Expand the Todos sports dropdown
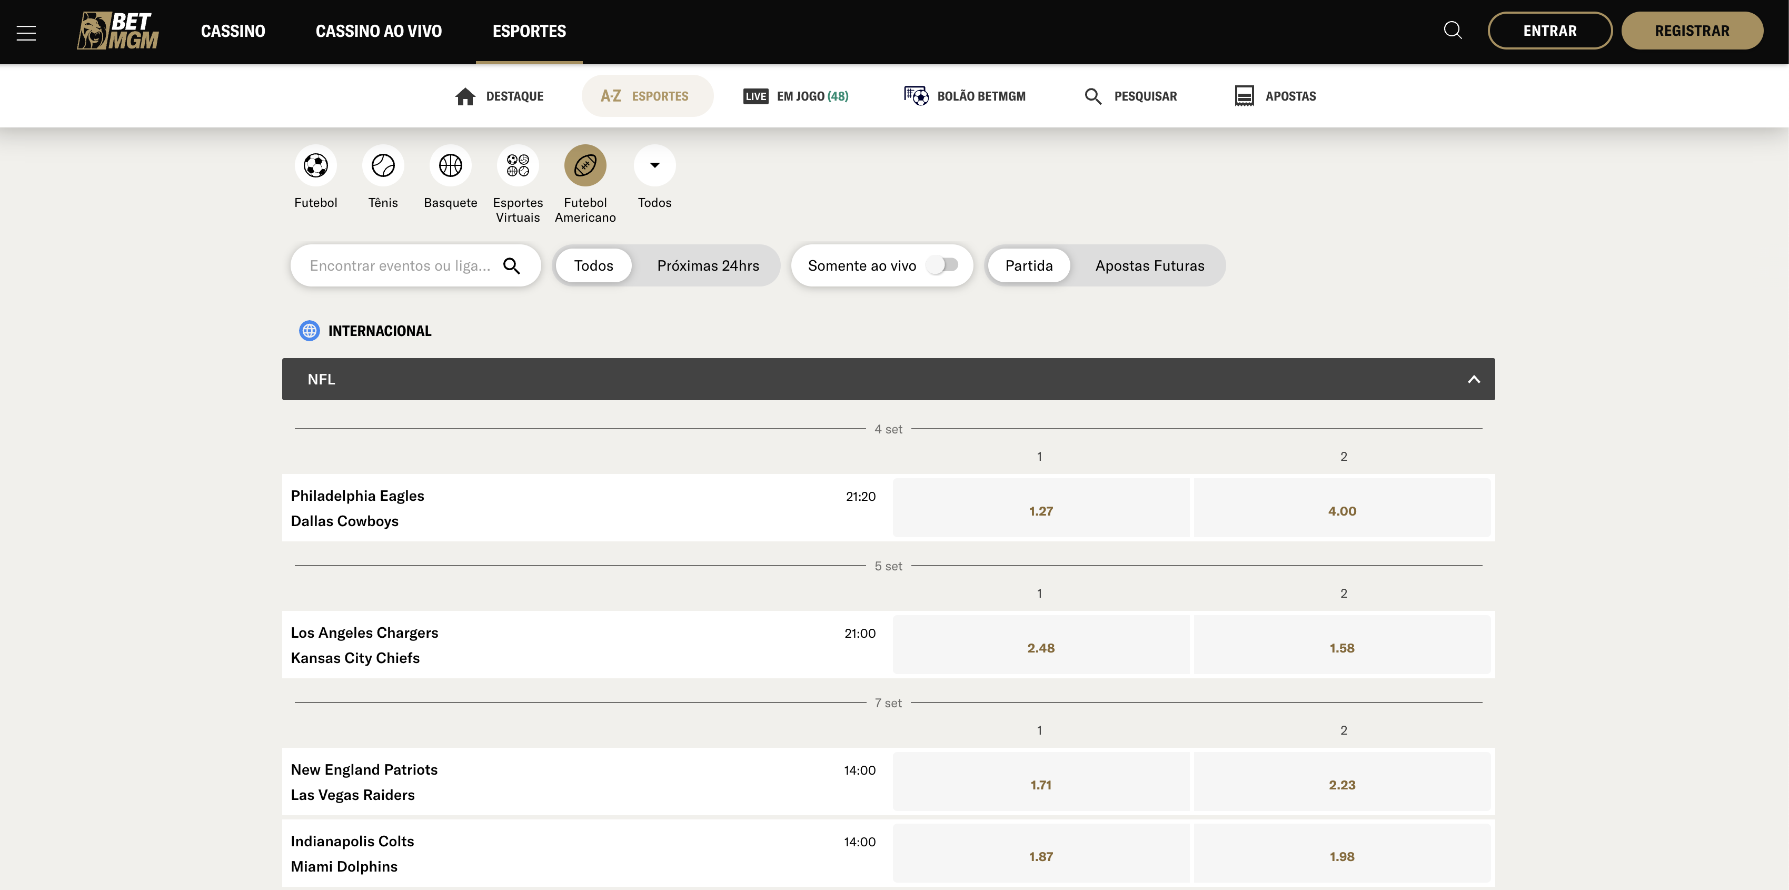1789x890 pixels. [655, 165]
